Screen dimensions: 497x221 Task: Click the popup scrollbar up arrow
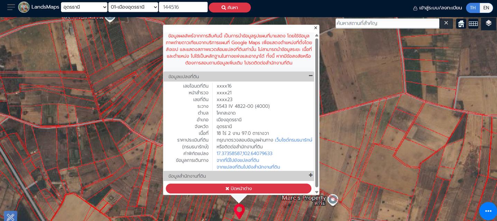click(316, 35)
